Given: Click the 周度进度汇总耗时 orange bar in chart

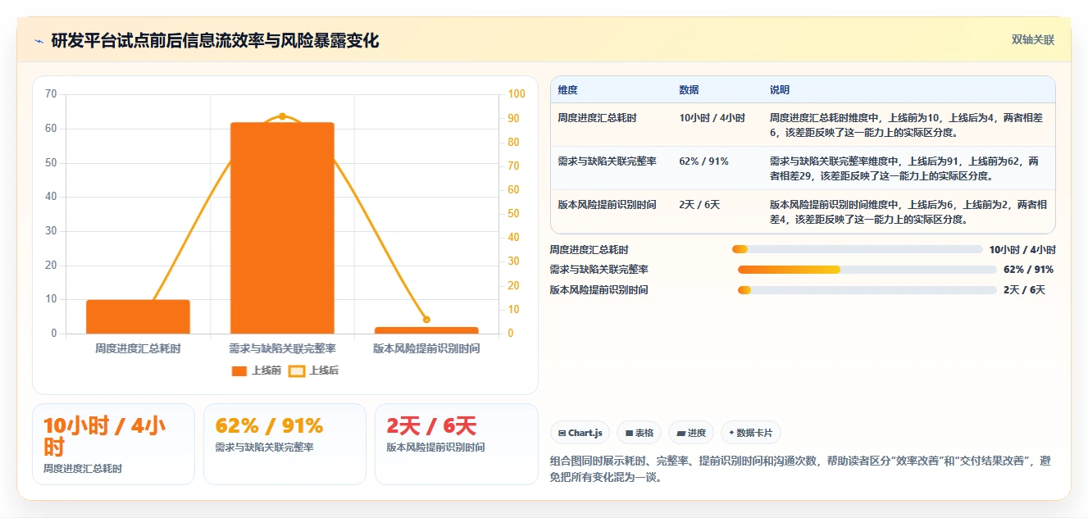Looking at the screenshot, I should coord(138,316).
